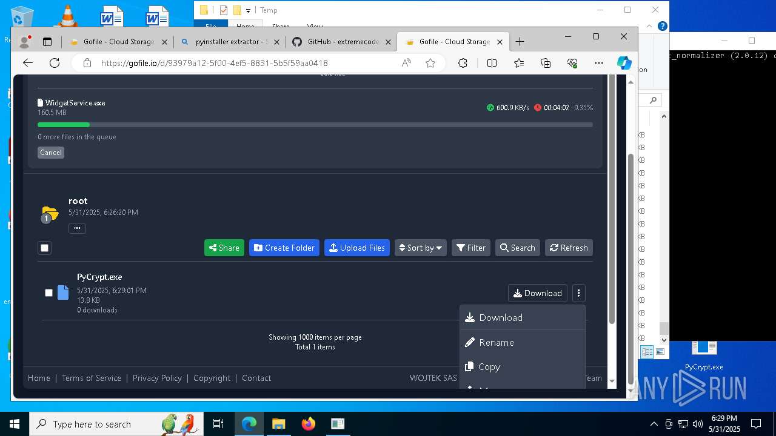
Task: Close the GitHub extremecoders tab
Action: point(389,42)
